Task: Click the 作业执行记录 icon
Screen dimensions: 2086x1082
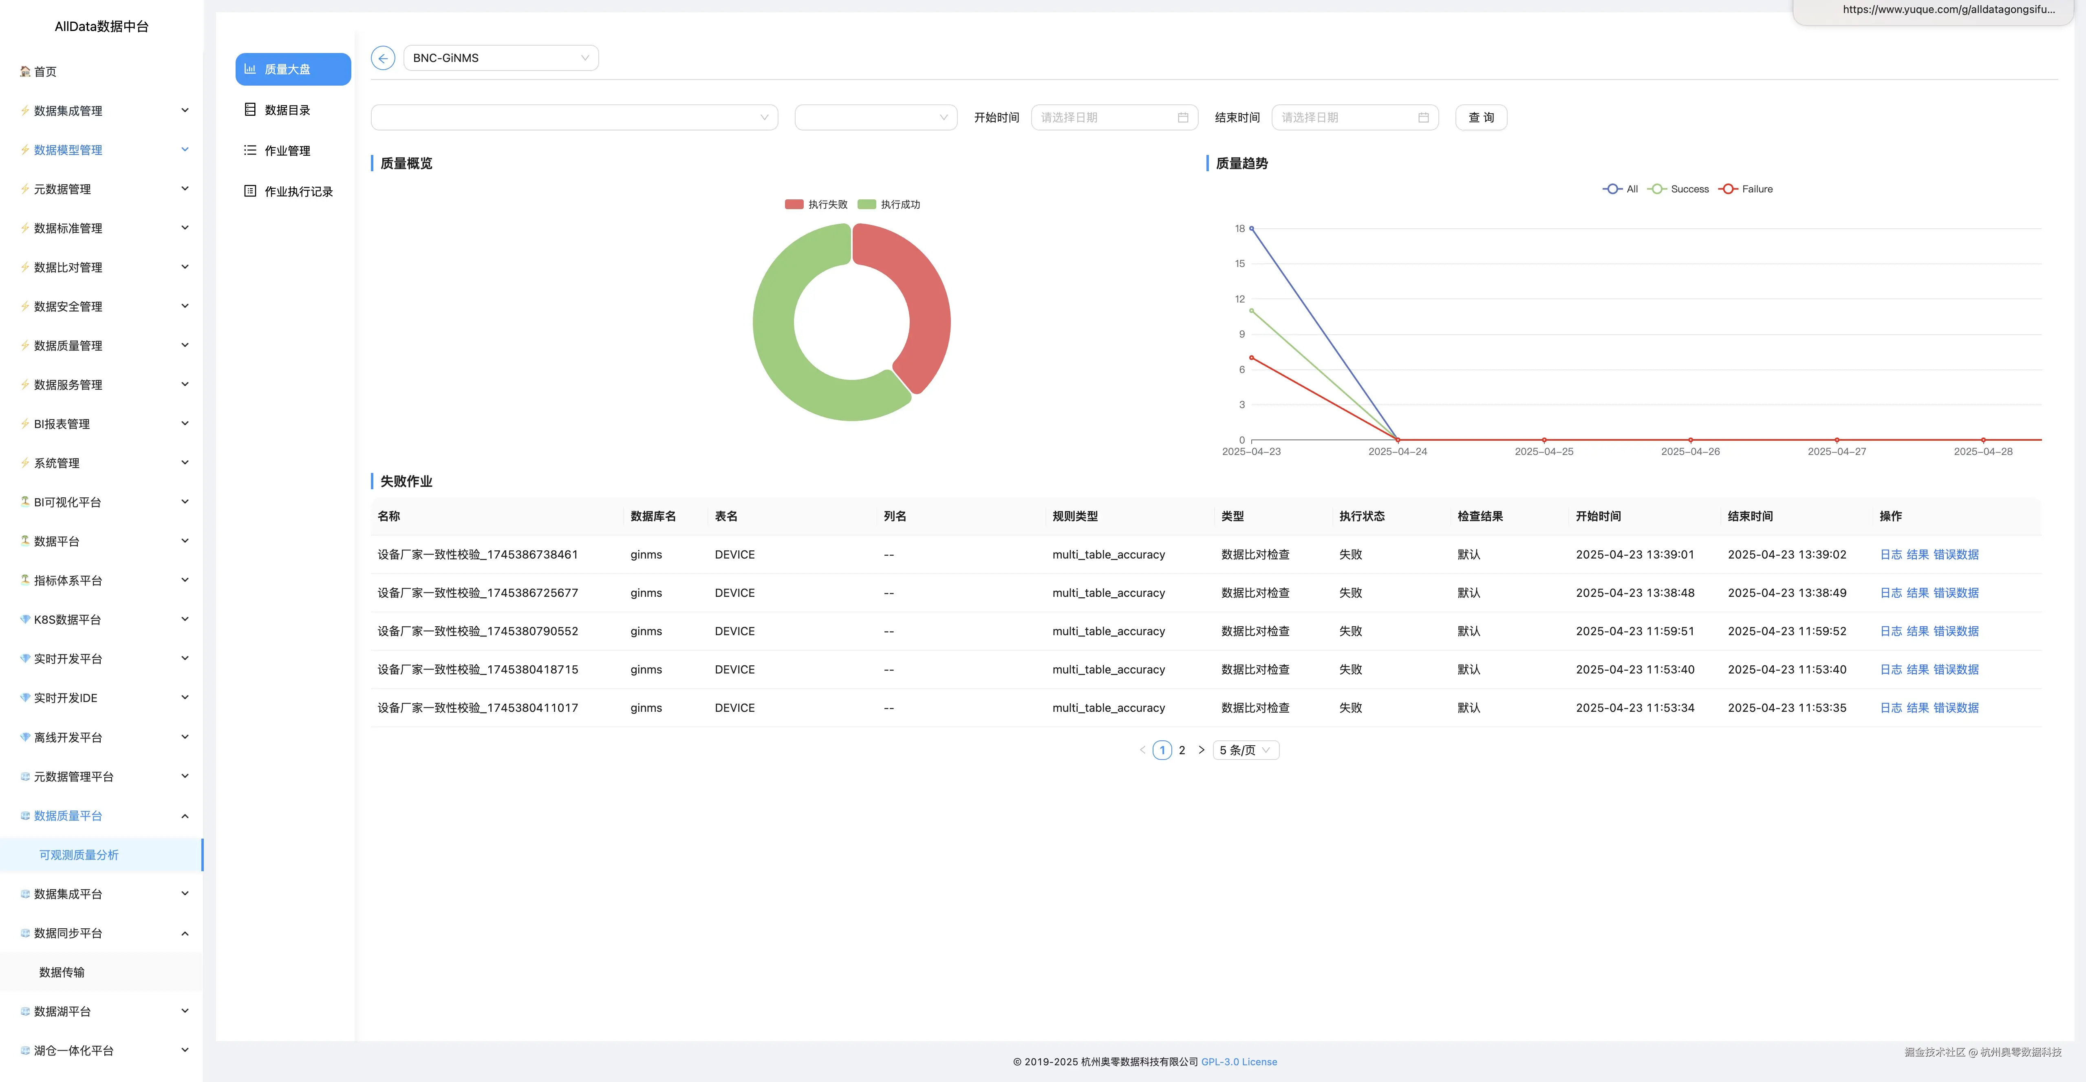Action: coord(250,191)
